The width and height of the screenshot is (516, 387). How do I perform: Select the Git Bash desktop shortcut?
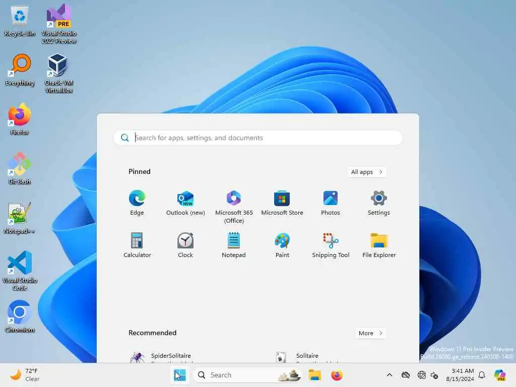(x=20, y=168)
